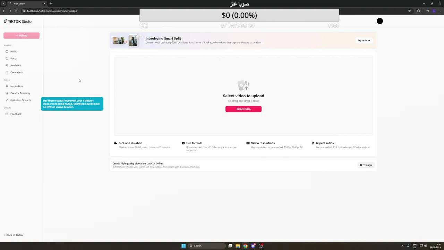Click the volume icon in system tray
This screenshot has height=250, width=444.
pos(426,246)
